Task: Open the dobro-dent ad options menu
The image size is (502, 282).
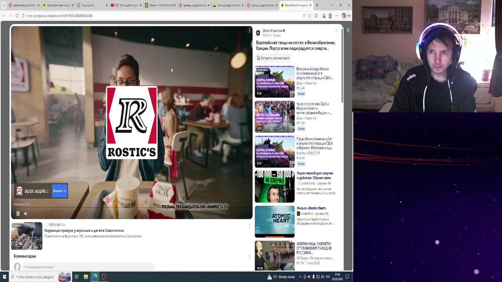Action: [249, 226]
